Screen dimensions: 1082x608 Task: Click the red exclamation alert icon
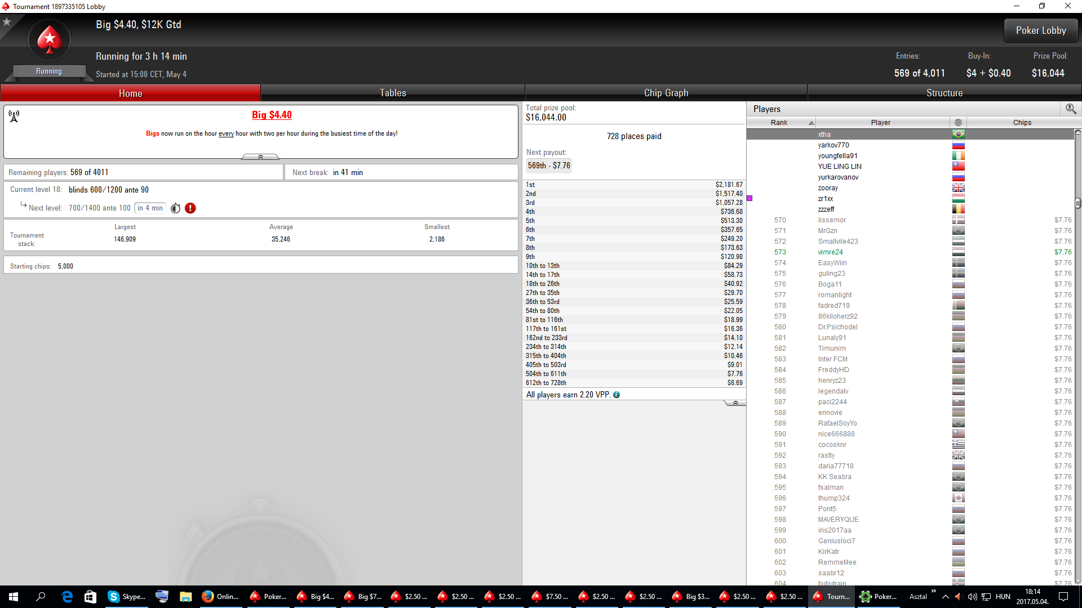pos(190,208)
